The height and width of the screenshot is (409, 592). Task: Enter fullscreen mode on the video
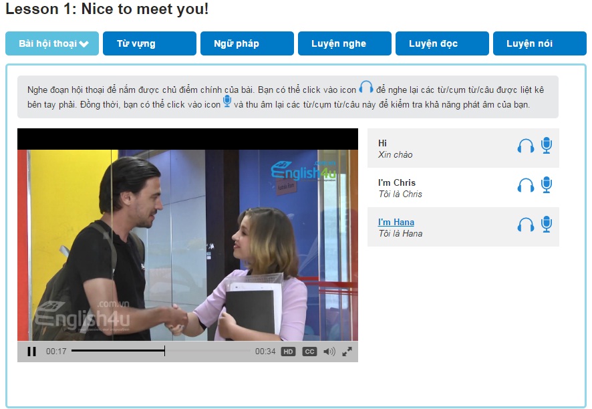tap(347, 352)
